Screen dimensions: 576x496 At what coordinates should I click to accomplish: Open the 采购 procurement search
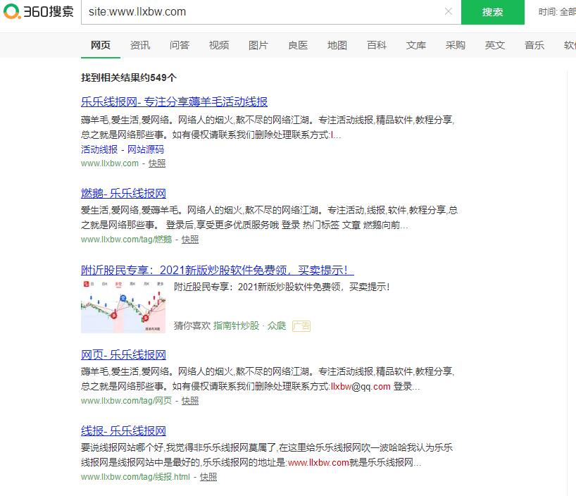456,44
